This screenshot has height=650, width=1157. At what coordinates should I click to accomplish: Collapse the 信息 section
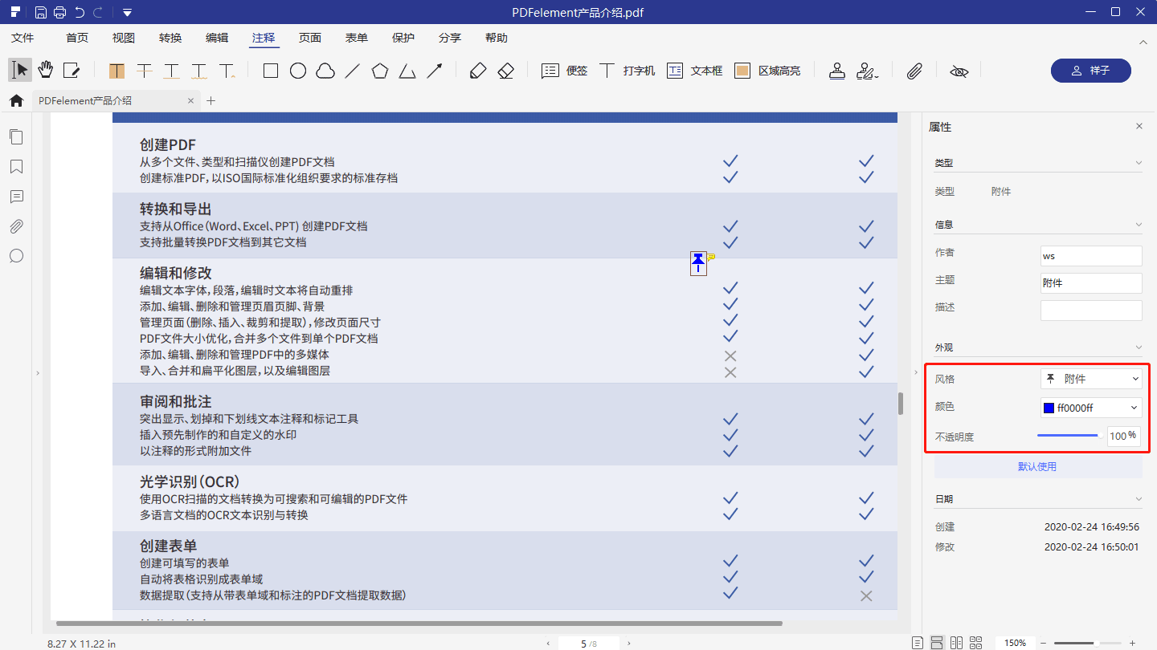[x=1139, y=225]
